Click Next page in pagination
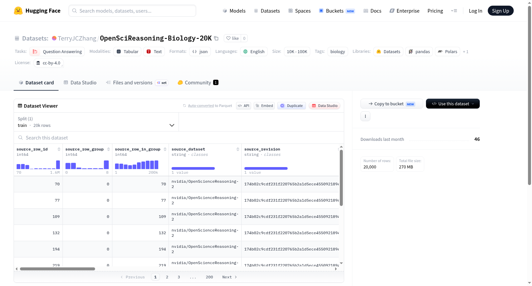Viewport: 532px width, 286px height. (229, 277)
